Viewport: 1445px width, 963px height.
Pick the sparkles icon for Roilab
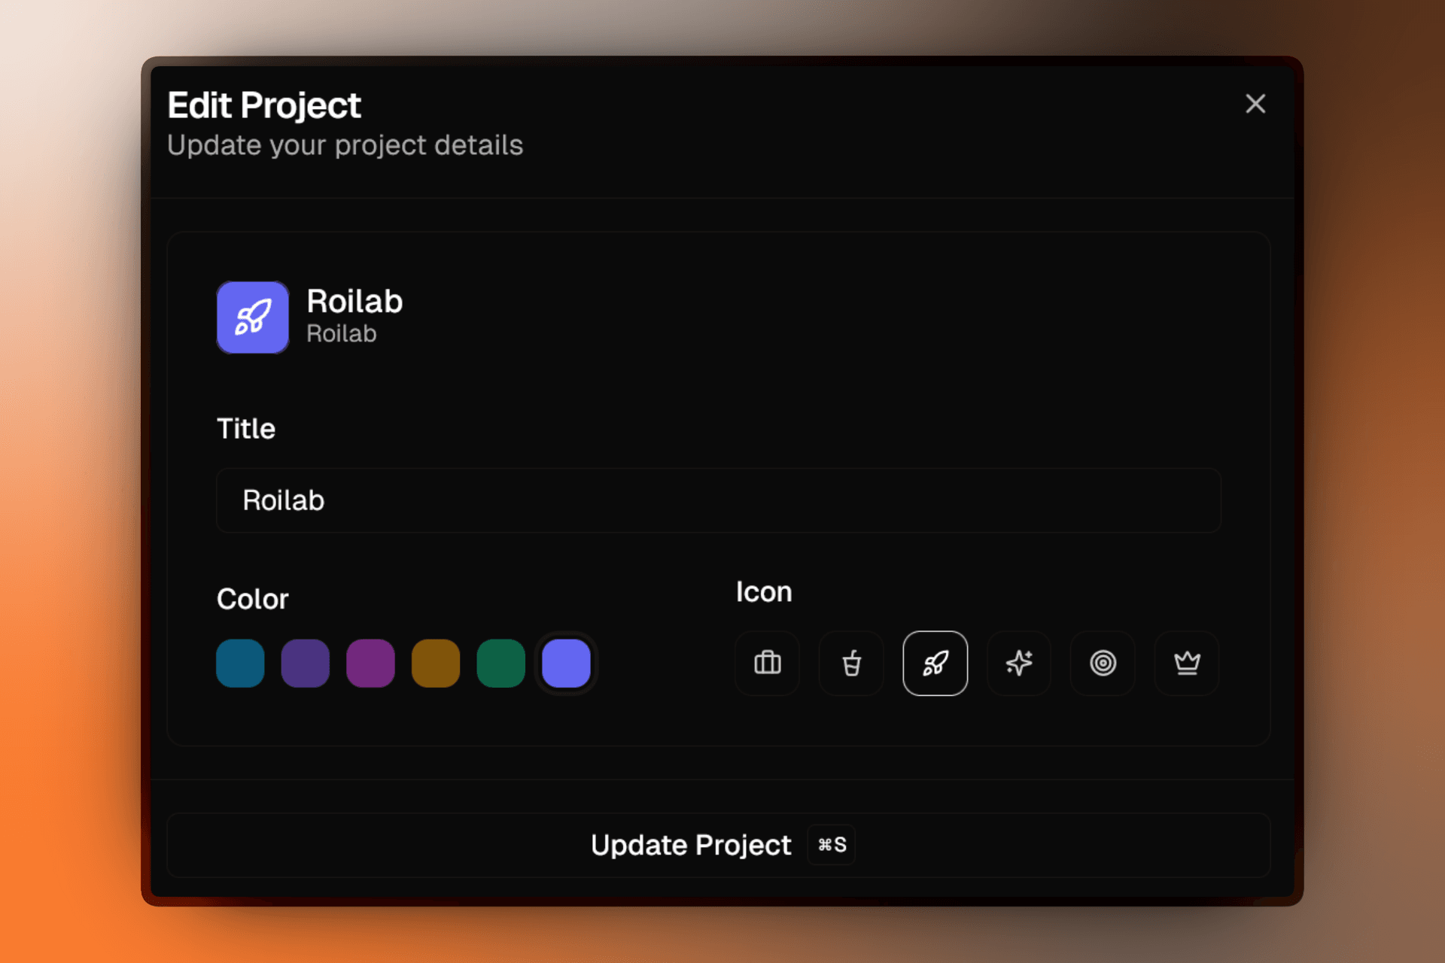(1018, 663)
